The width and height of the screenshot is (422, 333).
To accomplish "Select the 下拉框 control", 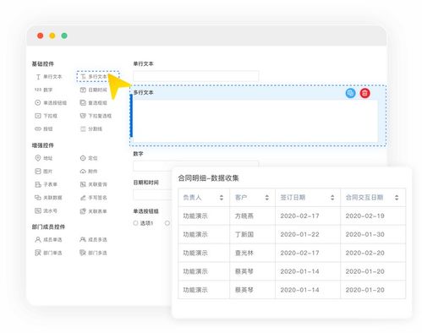I will coord(46,116).
